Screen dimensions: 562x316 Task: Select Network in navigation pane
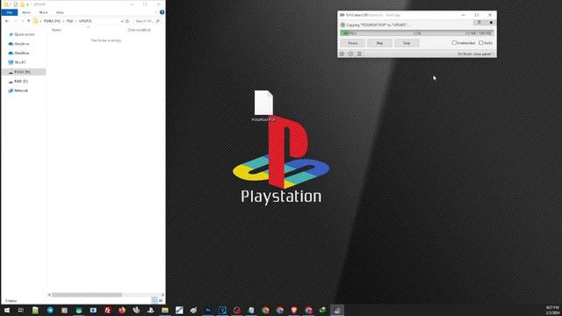coord(21,90)
